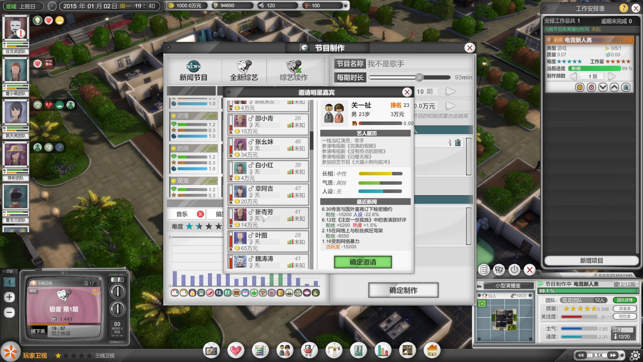Open the program schedule list icon
Image resolution: width=643 pixels, height=362 pixels.
[260, 350]
